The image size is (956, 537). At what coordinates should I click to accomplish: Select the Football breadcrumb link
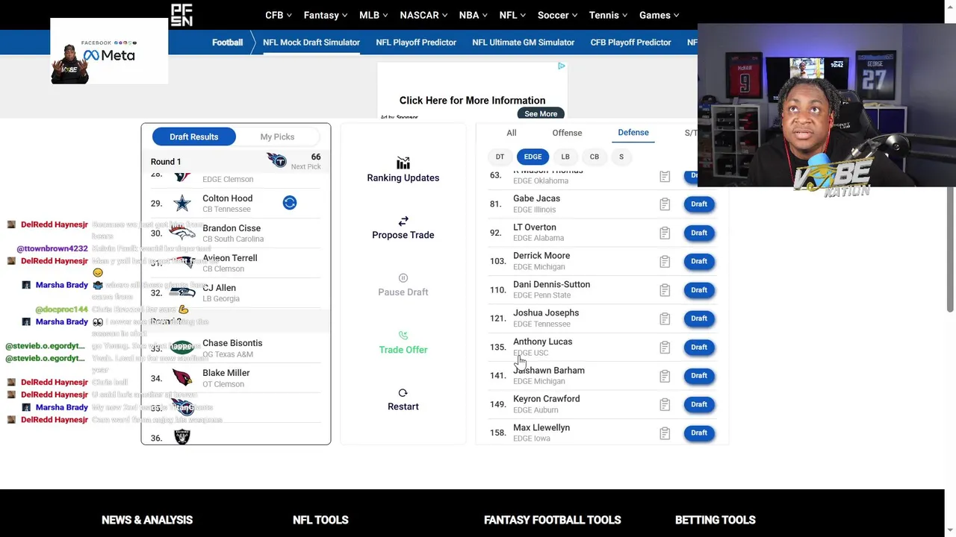(227, 43)
